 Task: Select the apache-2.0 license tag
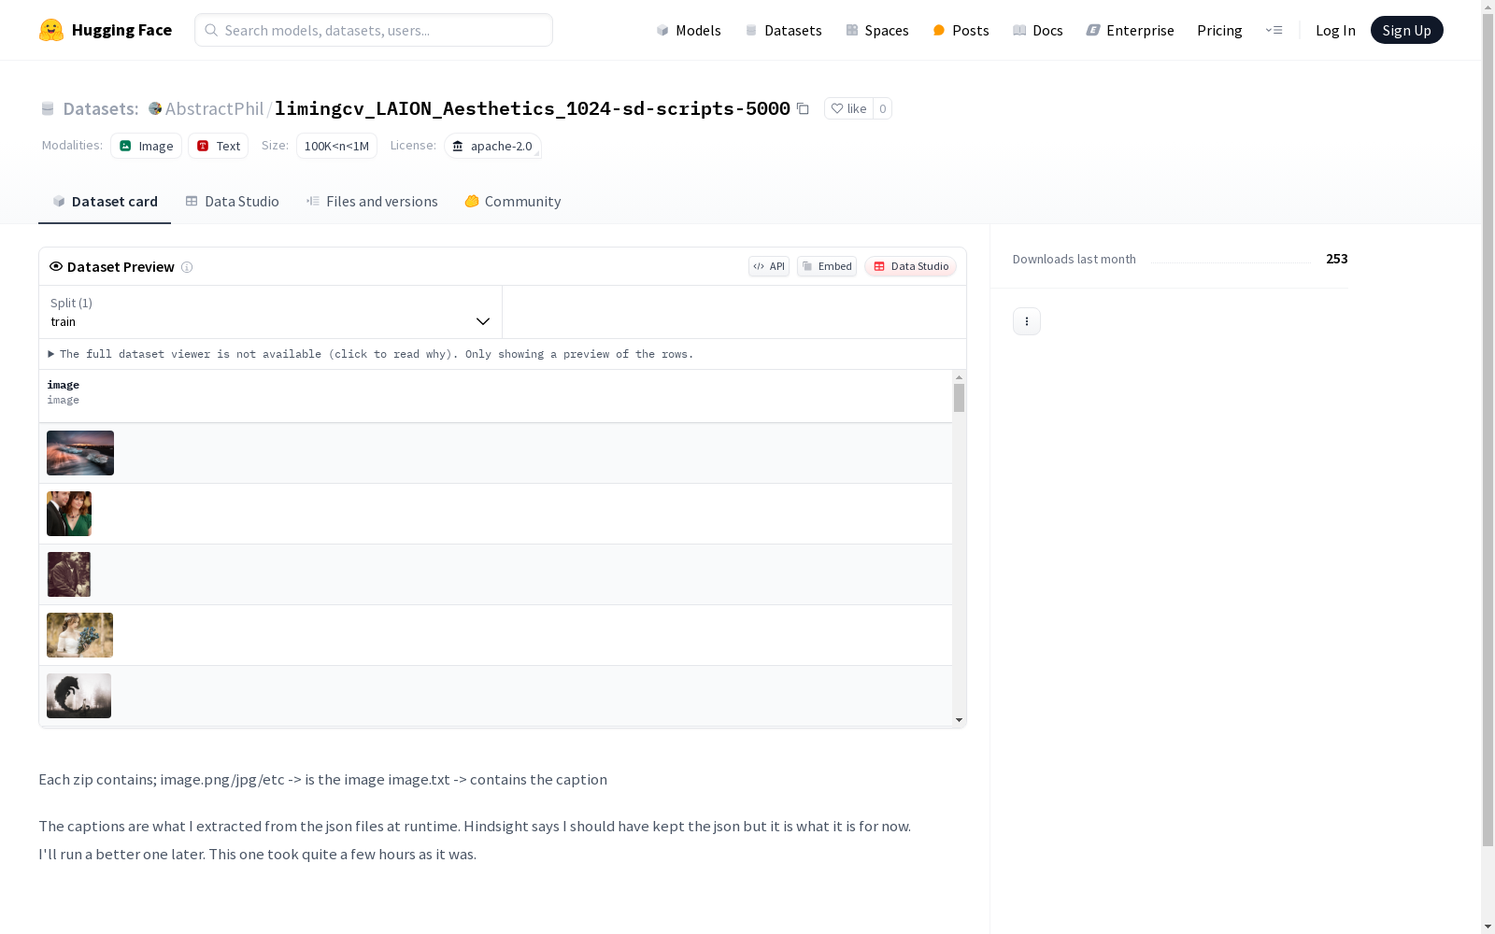(x=492, y=146)
